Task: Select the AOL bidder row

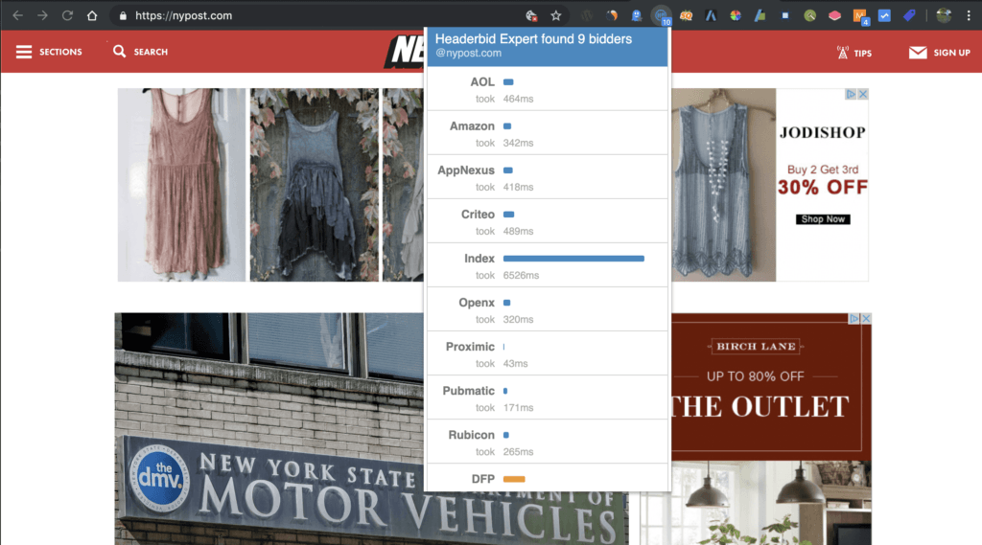Action: [548, 89]
